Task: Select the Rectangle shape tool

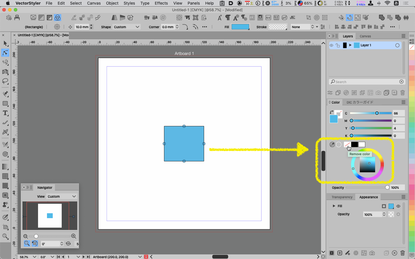Action: point(5,104)
